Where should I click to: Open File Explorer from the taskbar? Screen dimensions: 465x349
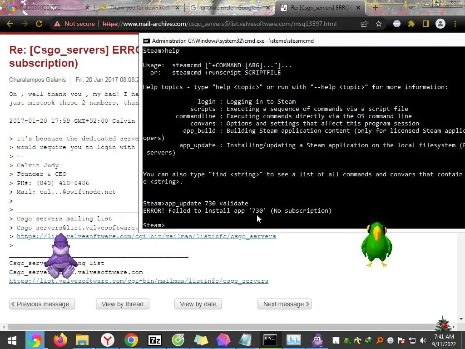[82, 340]
